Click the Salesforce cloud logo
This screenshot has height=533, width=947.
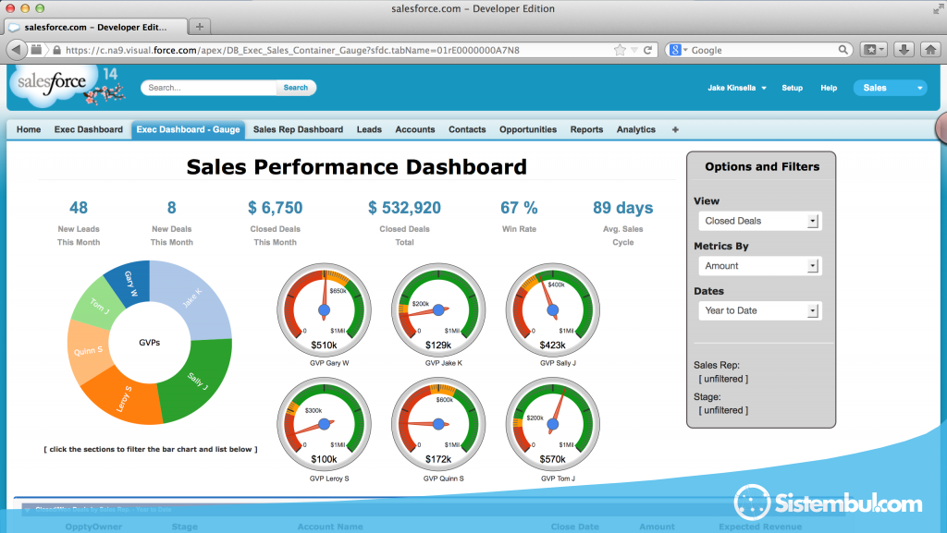click(53, 83)
